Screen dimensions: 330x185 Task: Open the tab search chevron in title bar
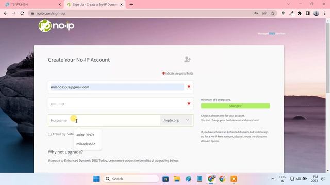[x=289, y=4]
